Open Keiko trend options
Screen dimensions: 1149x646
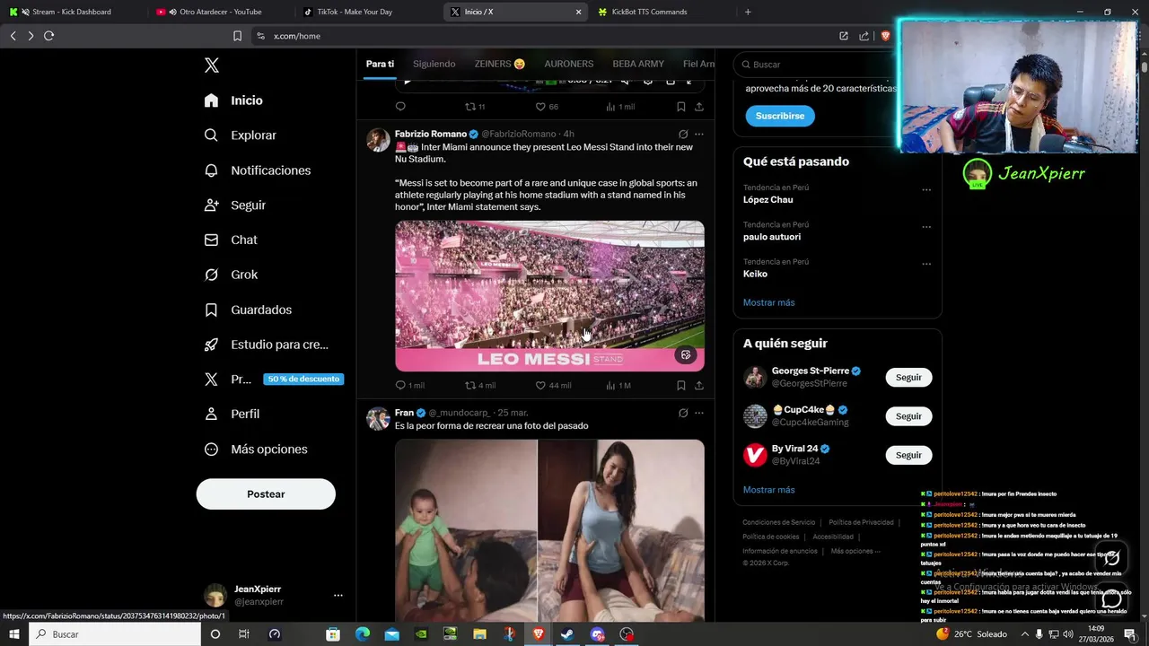(x=926, y=264)
